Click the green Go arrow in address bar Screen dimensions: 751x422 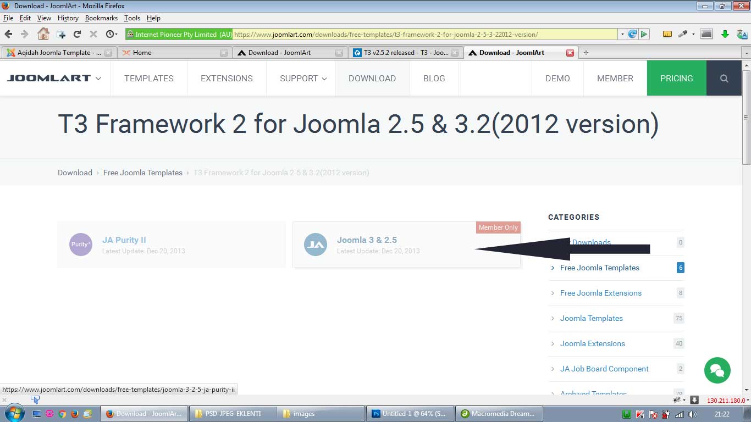coord(644,34)
